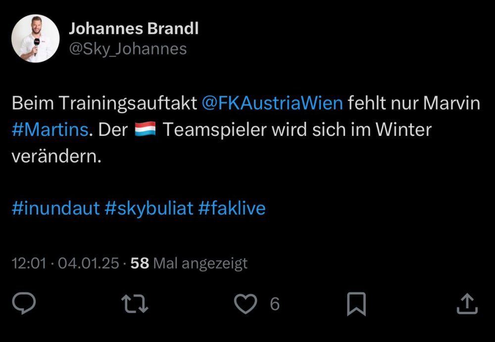Open the @FKAustriaWien mention
The width and height of the screenshot is (495, 342).
click(x=272, y=103)
